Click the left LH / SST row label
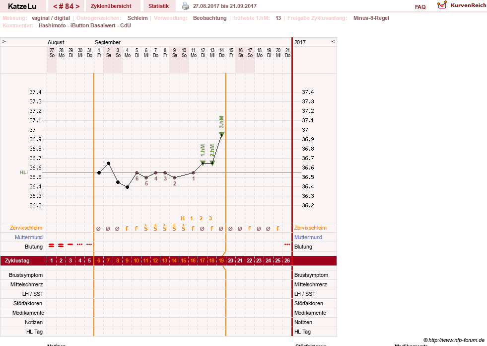 pos(33,294)
